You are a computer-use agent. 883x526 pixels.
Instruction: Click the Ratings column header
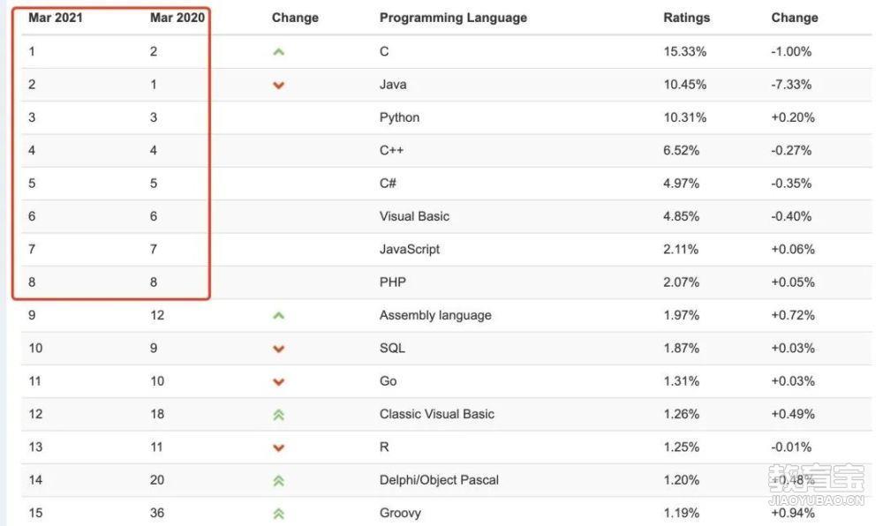click(686, 18)
